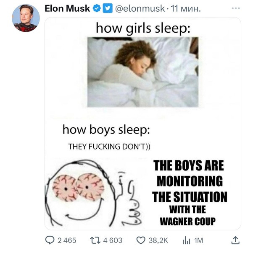Open the tweet author's profile picture
Image resolution: width=253 pixels, height=253 pixels.
(x=26, y=18)
